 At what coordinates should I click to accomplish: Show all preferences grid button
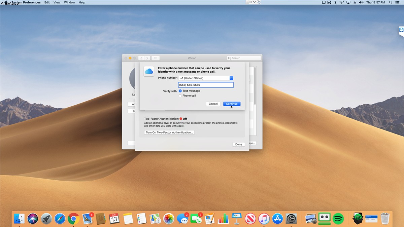click(x=156, y=58)
